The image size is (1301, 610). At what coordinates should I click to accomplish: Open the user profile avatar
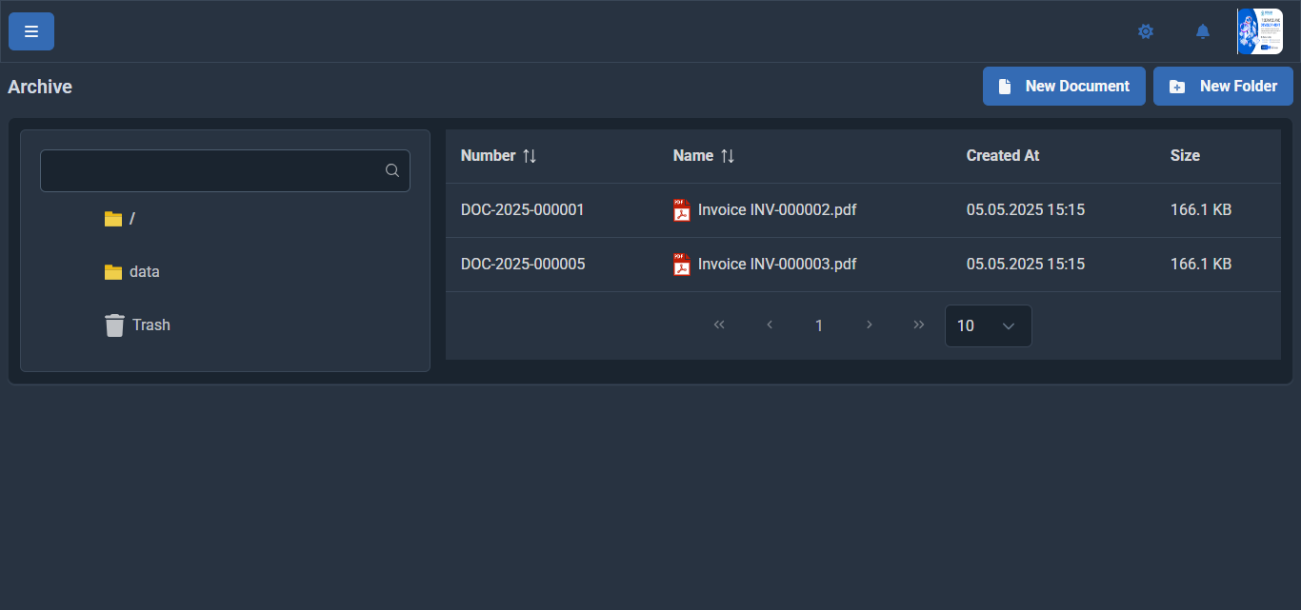coord(1259,31)
